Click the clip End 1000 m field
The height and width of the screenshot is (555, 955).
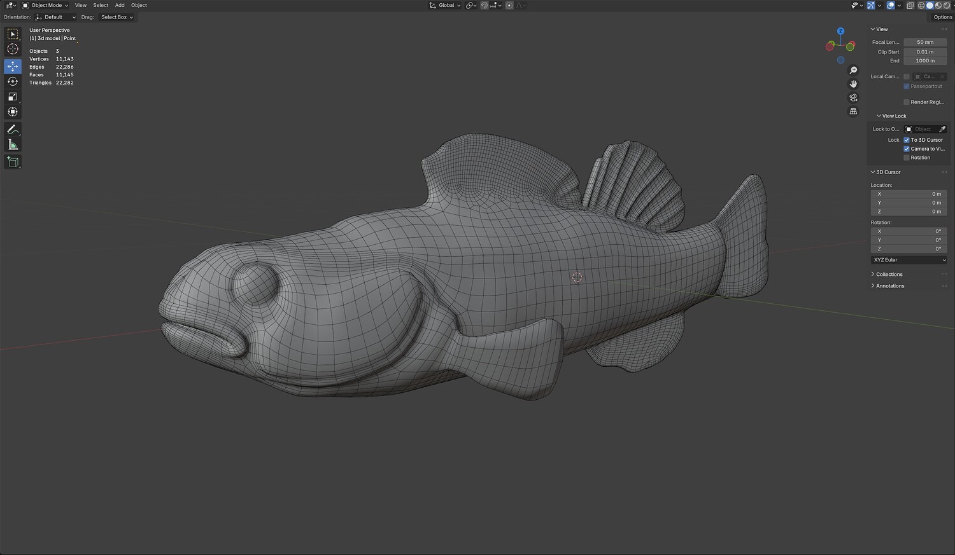(x=925, y=61)
